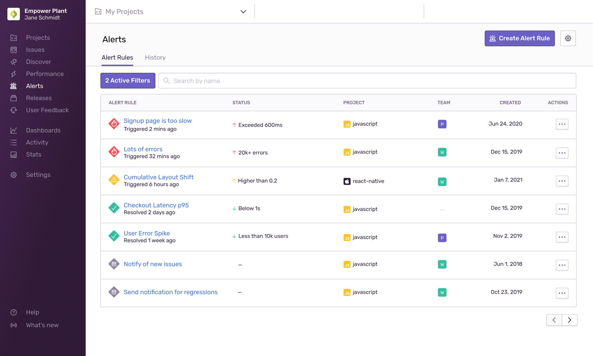Open actions menu for Signup page is too slow
The width and height of the screenshot is (593, 356).
point(562,125)
